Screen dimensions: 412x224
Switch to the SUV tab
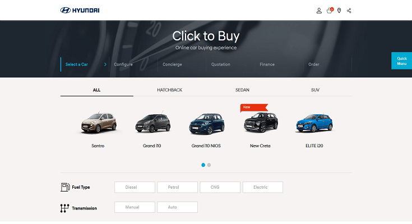[315, 90]
